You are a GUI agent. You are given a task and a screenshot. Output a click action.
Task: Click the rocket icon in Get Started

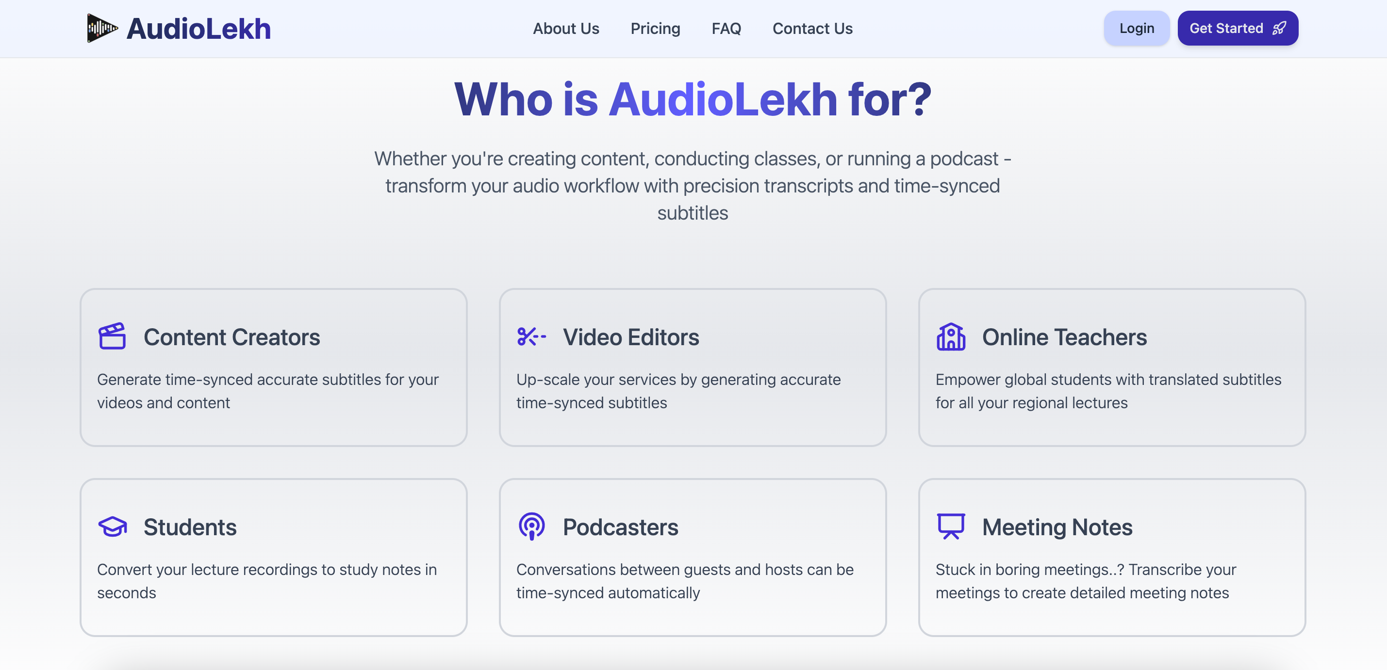pyautogui.click(x=1279, y=28)
